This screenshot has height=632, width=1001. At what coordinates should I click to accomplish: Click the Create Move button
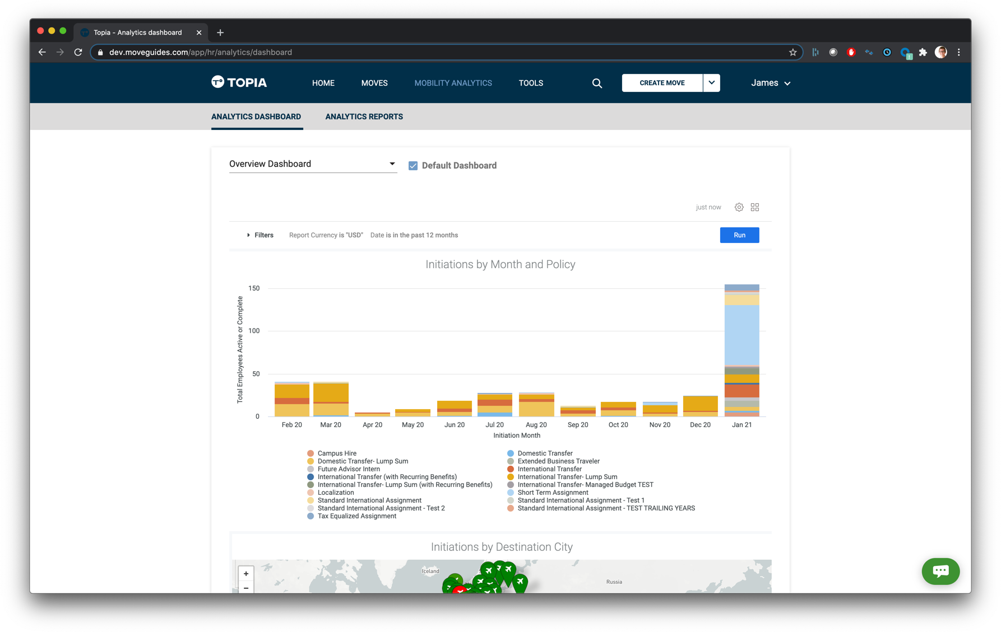(x=662, y=83)
